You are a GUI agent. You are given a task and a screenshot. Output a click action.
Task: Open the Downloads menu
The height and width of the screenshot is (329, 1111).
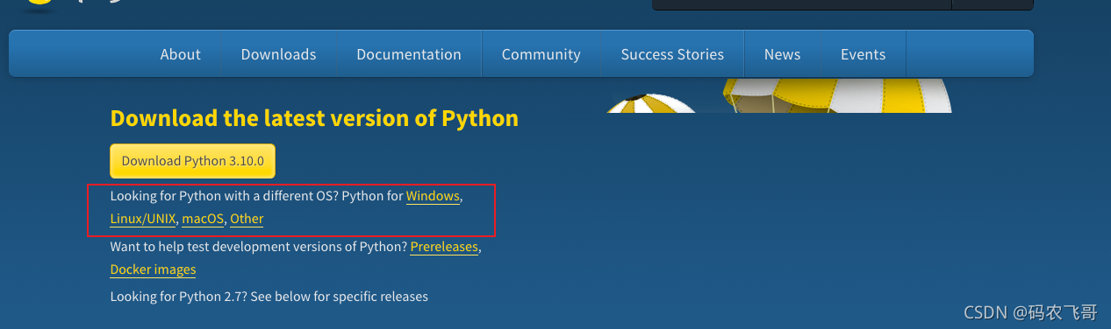pos(278,54)
